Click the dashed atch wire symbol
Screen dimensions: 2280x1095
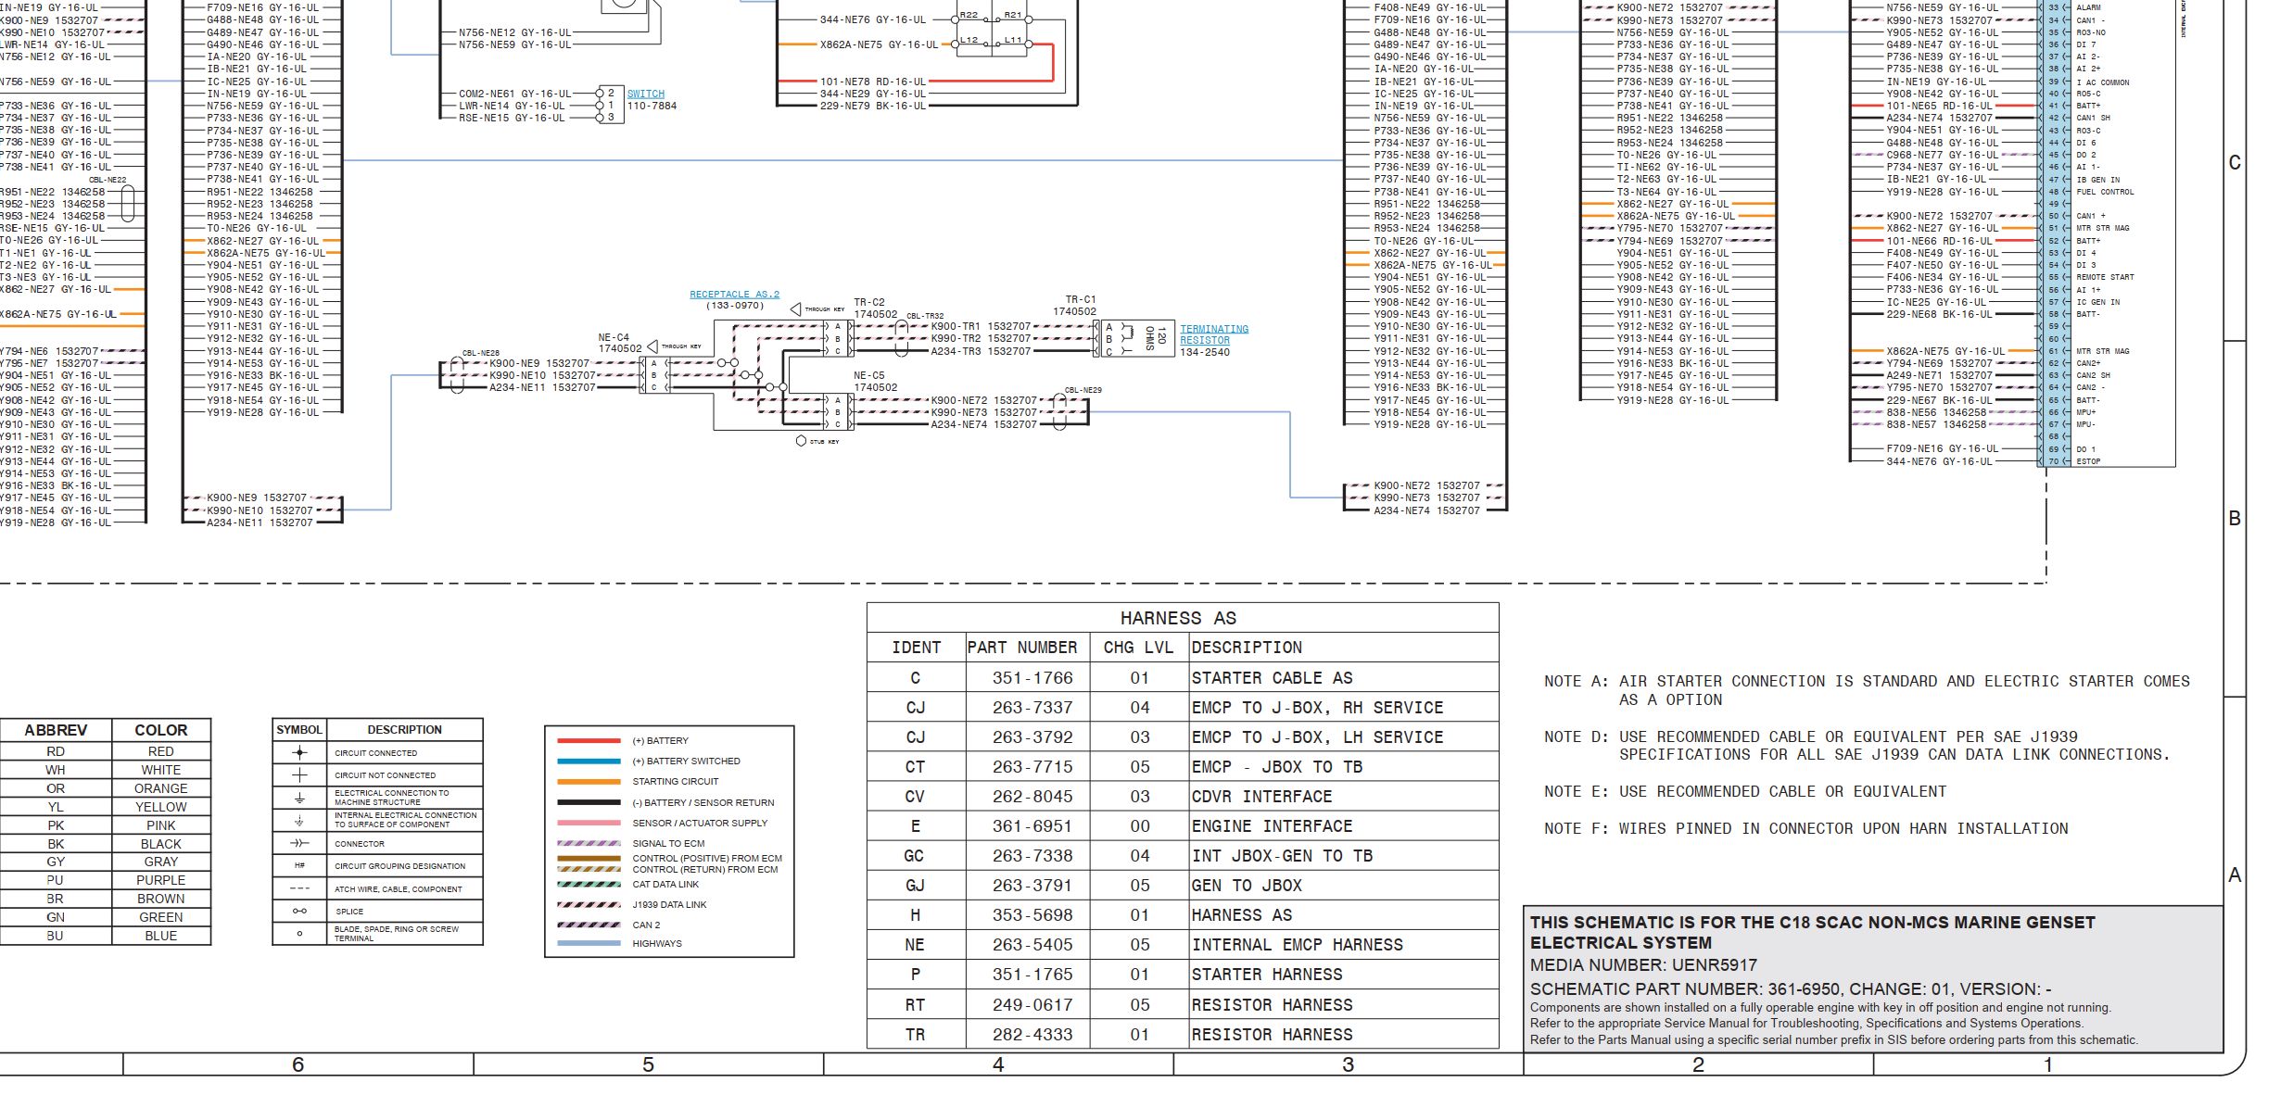coord(299,889)
